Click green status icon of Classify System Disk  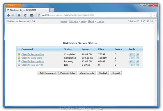click(x=19, y=54)
